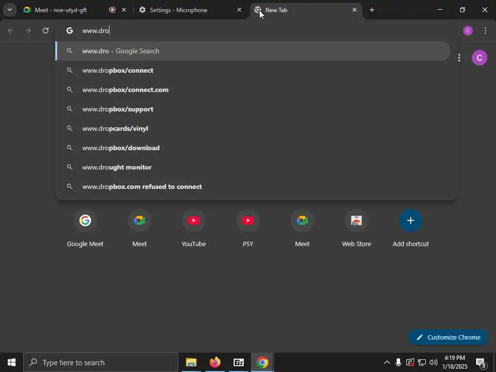Open a new tab with plus button

click(x=372, y=10)
